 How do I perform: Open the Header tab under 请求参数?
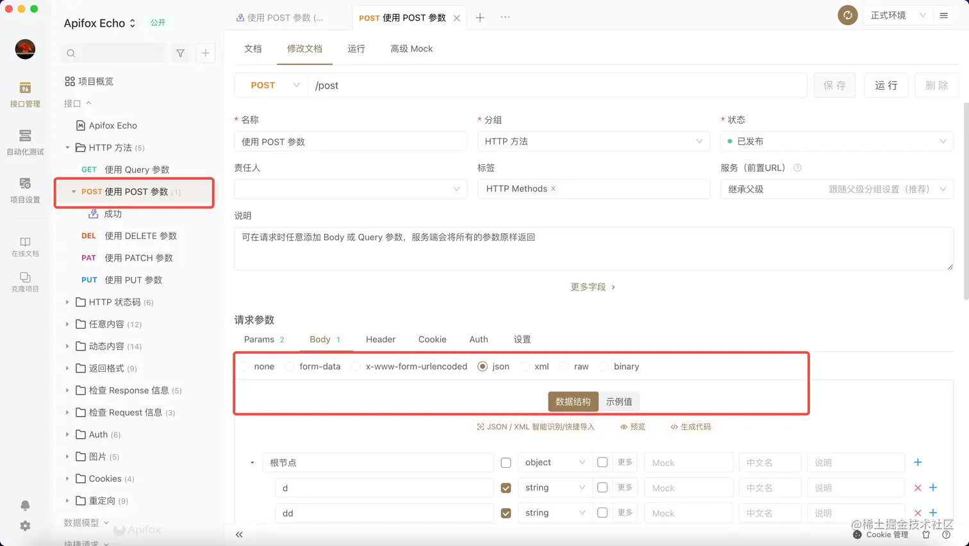(x=381, y=339)
